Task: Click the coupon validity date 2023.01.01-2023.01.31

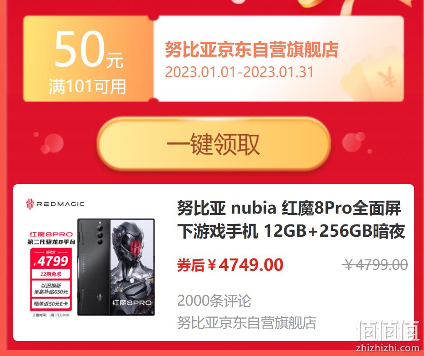Action: pos(239,72)
